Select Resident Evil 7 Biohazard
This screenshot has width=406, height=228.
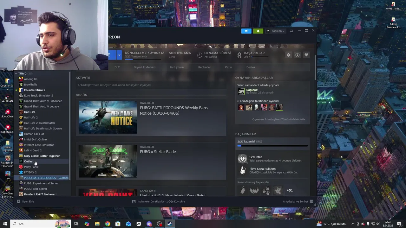42,194
